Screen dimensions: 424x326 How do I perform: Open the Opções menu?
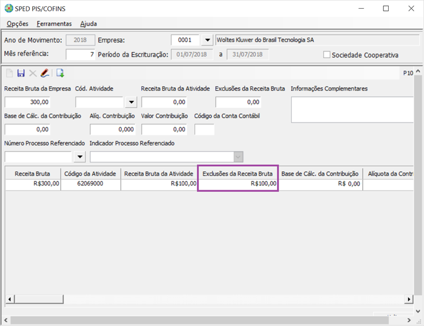point(17,24)
